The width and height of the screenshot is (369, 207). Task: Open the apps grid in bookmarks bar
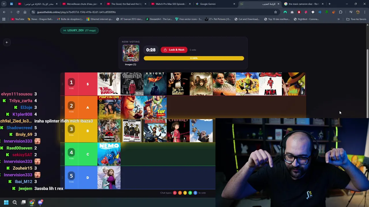tap(4, 19)
